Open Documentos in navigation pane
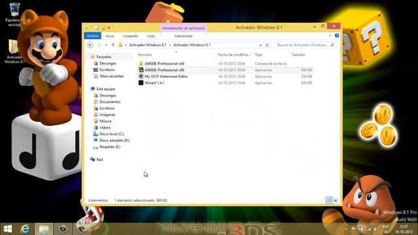Screen dimensions: 418x235 (x=110, y=102)
